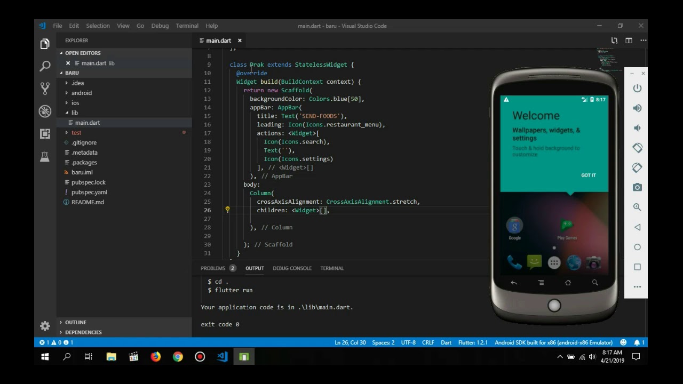Image resolution: width=683 pixels, height=384 pixels.
Task: Expand the DEPENDENCIES section
Action: coord(83,332)
